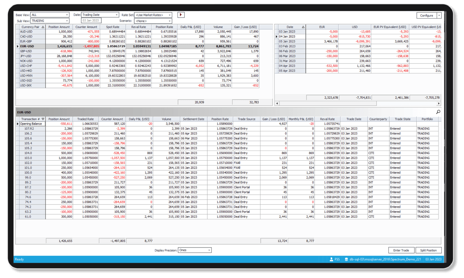Click the EUR-USD detail panel title

pos(24,112)
